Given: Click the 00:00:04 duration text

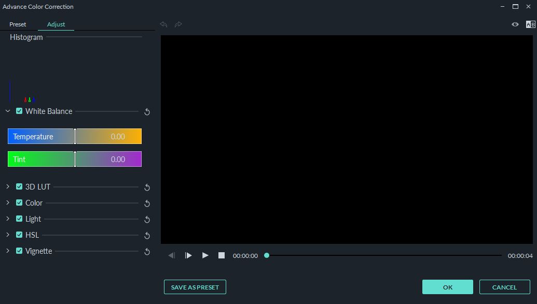Looking at the screenshot, I should tap(520, 256).
